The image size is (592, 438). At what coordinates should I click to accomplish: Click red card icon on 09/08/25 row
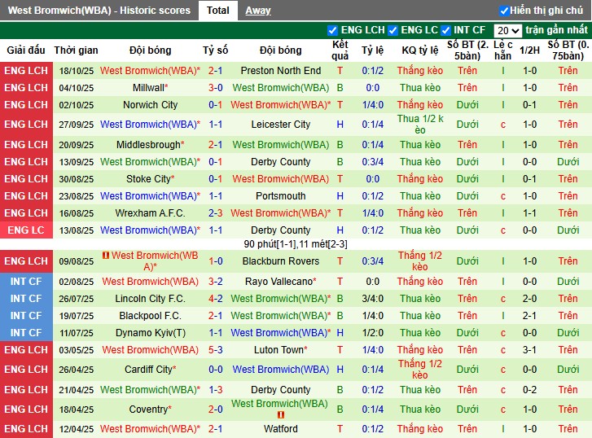coord(106,256)
